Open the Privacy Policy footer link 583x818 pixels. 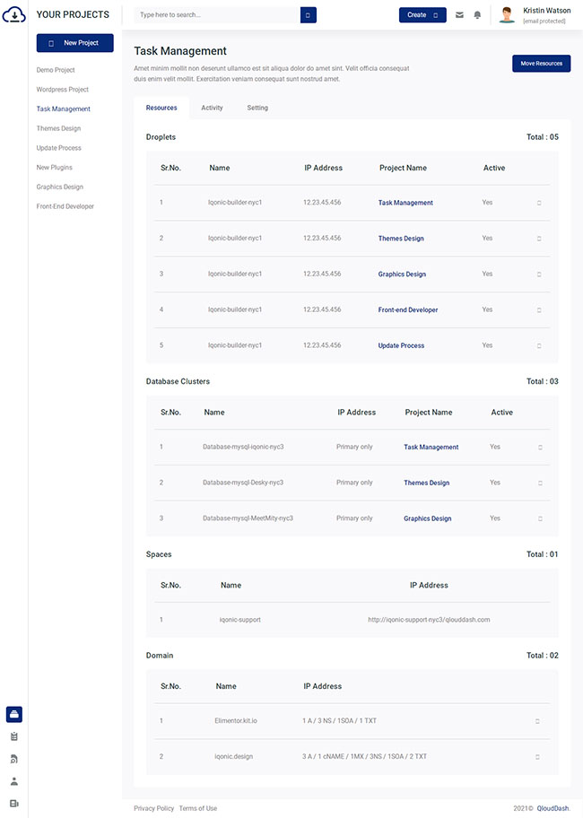click(x=153, y=808)
